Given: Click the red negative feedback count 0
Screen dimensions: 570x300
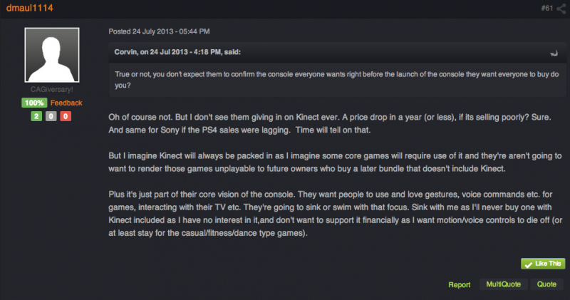Looking at the screenshot, I should tap(66, 116).
